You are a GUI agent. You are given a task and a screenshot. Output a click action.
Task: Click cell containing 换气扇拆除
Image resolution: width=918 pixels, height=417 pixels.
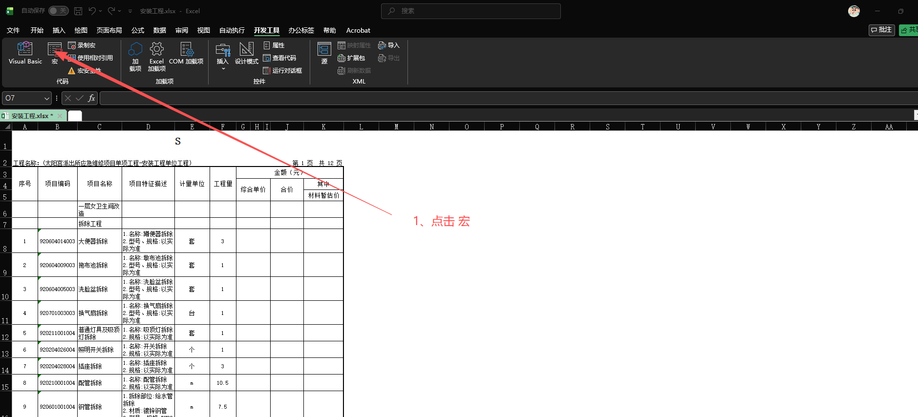(x=100, y=313)
